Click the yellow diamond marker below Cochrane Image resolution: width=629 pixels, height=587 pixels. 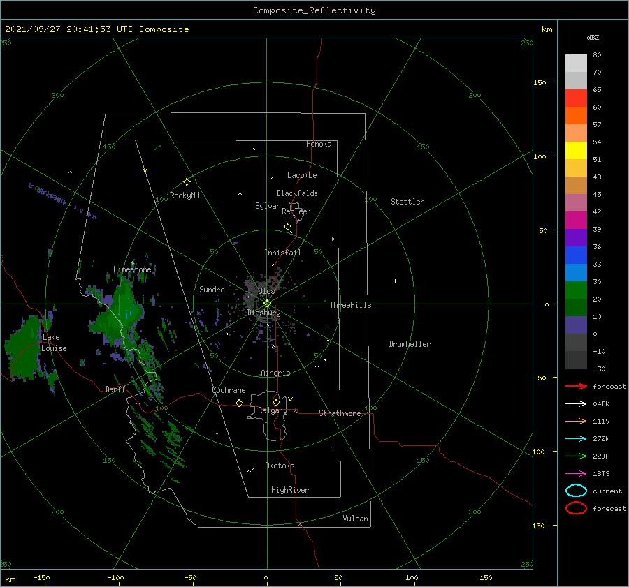239,403
